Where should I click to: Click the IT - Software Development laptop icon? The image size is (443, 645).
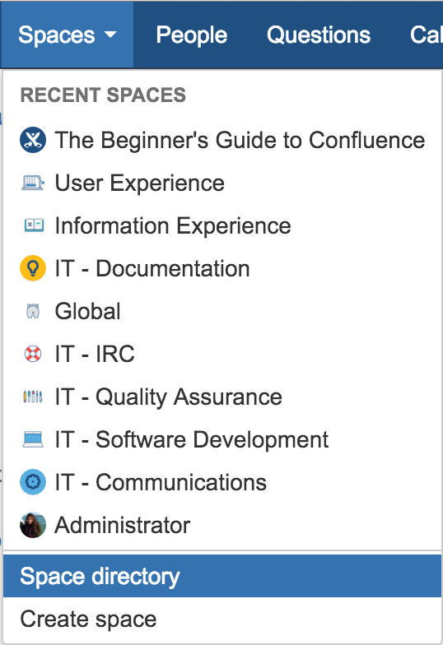tap(33, 439)
